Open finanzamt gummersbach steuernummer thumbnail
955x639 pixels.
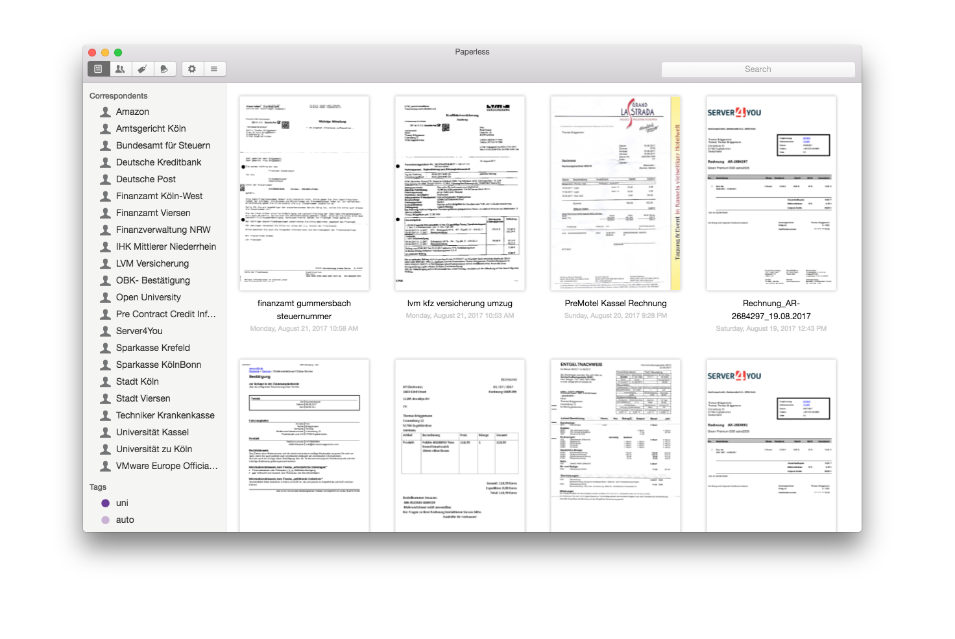click(x=304, y=193)
